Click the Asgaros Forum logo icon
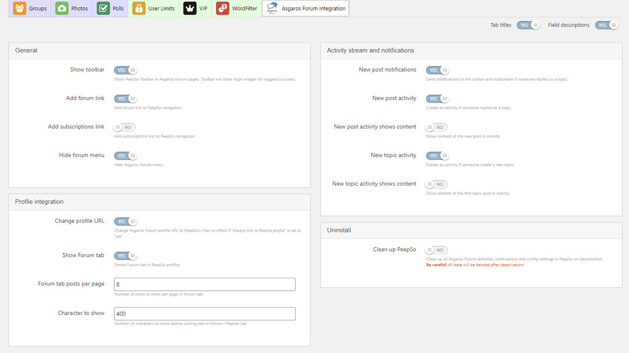Image resolution: width=629 pixels, height=353 pixels. [272, 8]
